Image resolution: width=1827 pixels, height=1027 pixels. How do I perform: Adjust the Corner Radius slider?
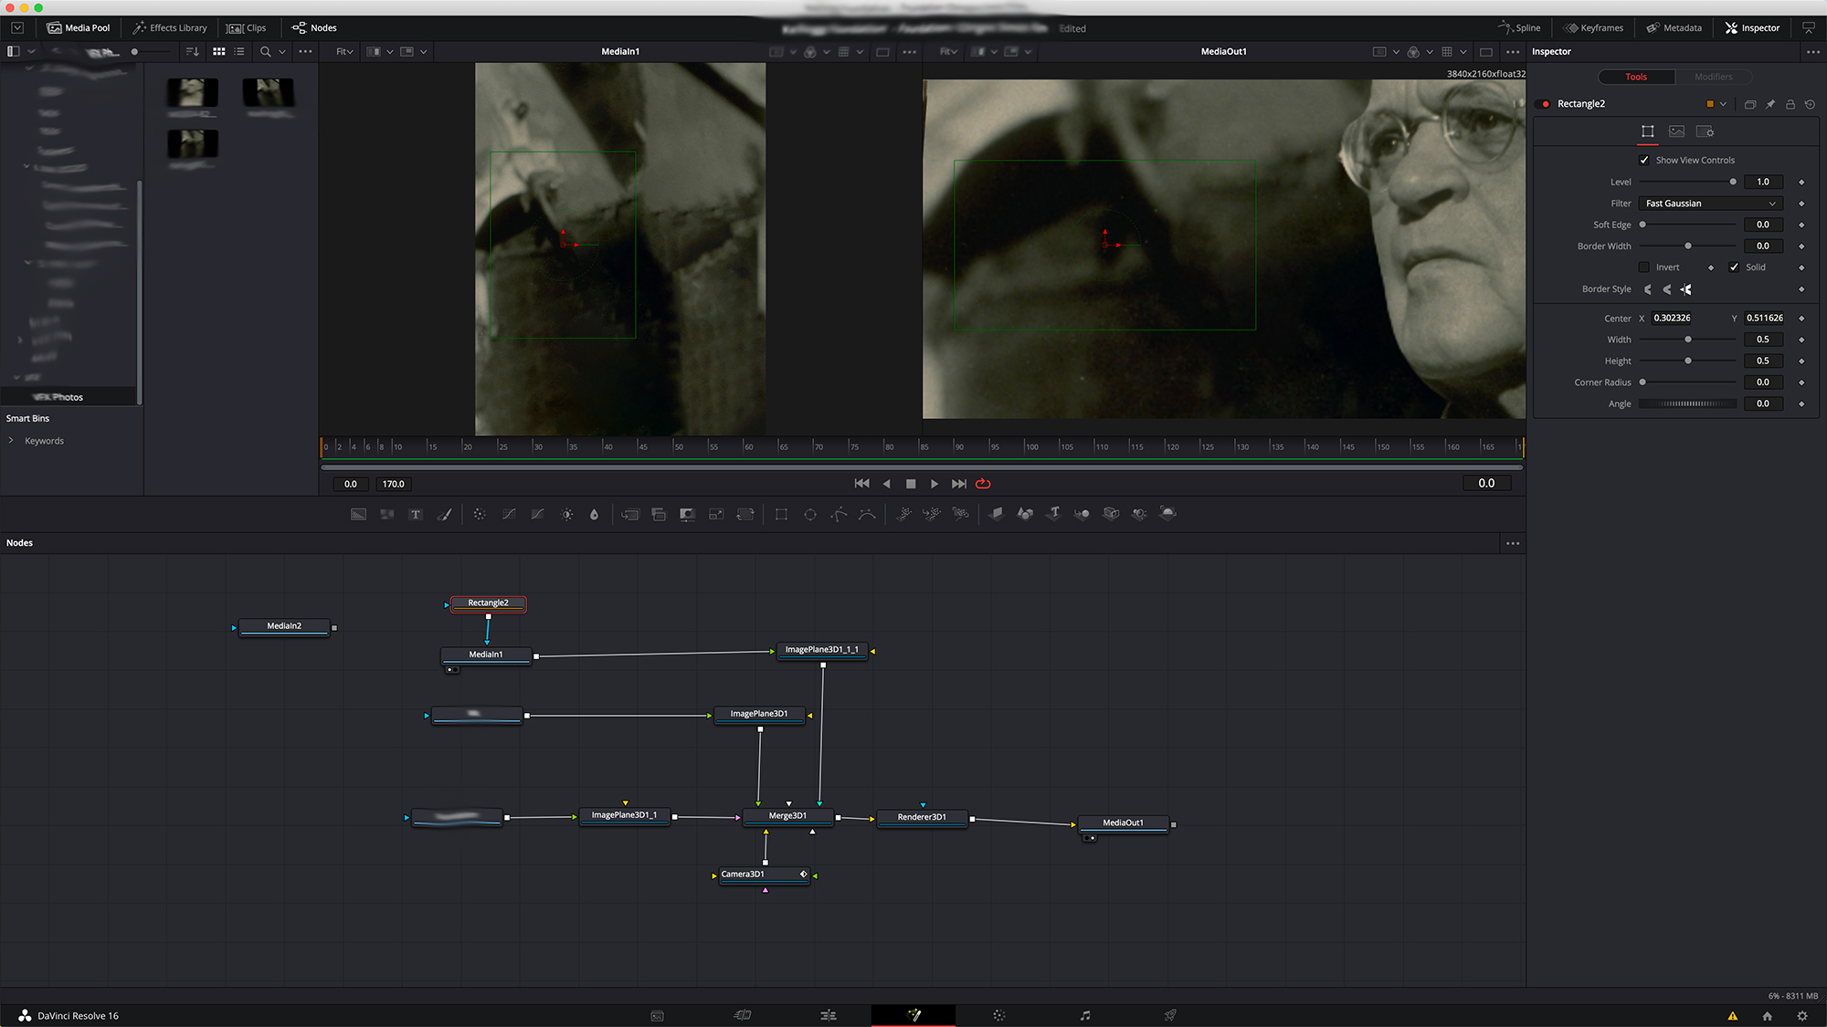(x=1687, y=383)
